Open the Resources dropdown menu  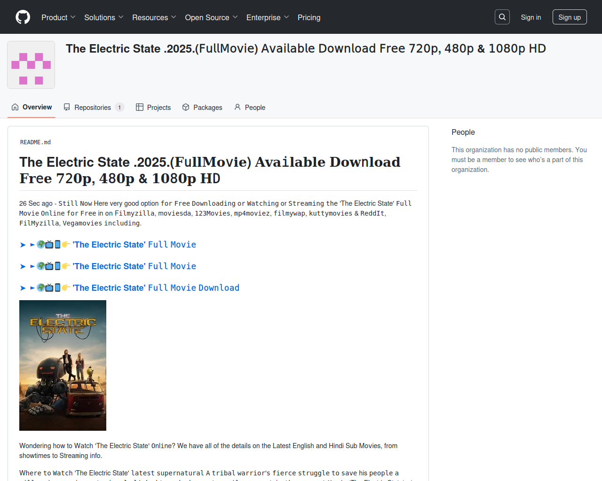[154, 17]
